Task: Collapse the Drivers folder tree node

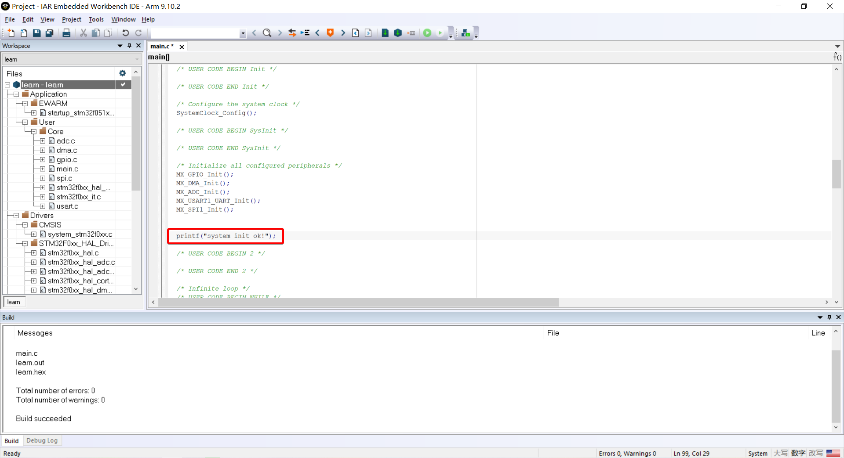Action: pyautogui.click(x=16, y=216)
